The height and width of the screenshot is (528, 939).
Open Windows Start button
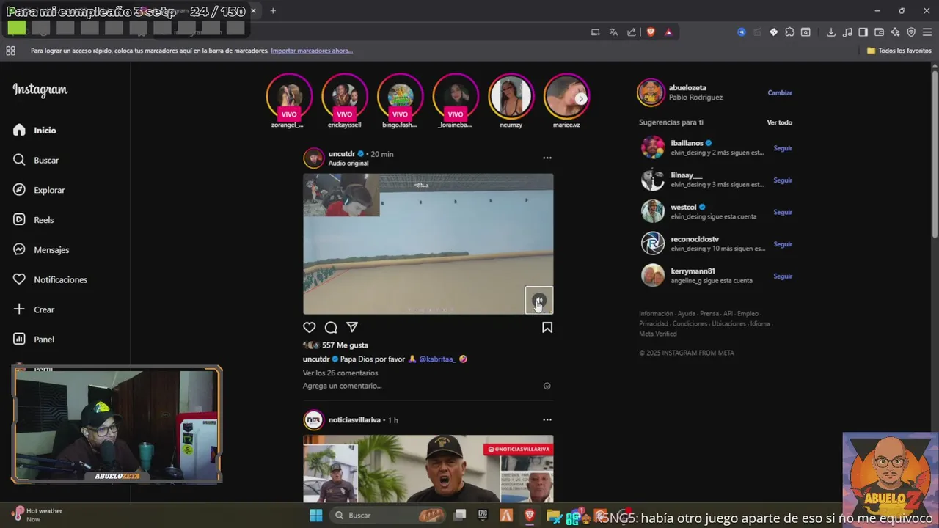point(316,516)
